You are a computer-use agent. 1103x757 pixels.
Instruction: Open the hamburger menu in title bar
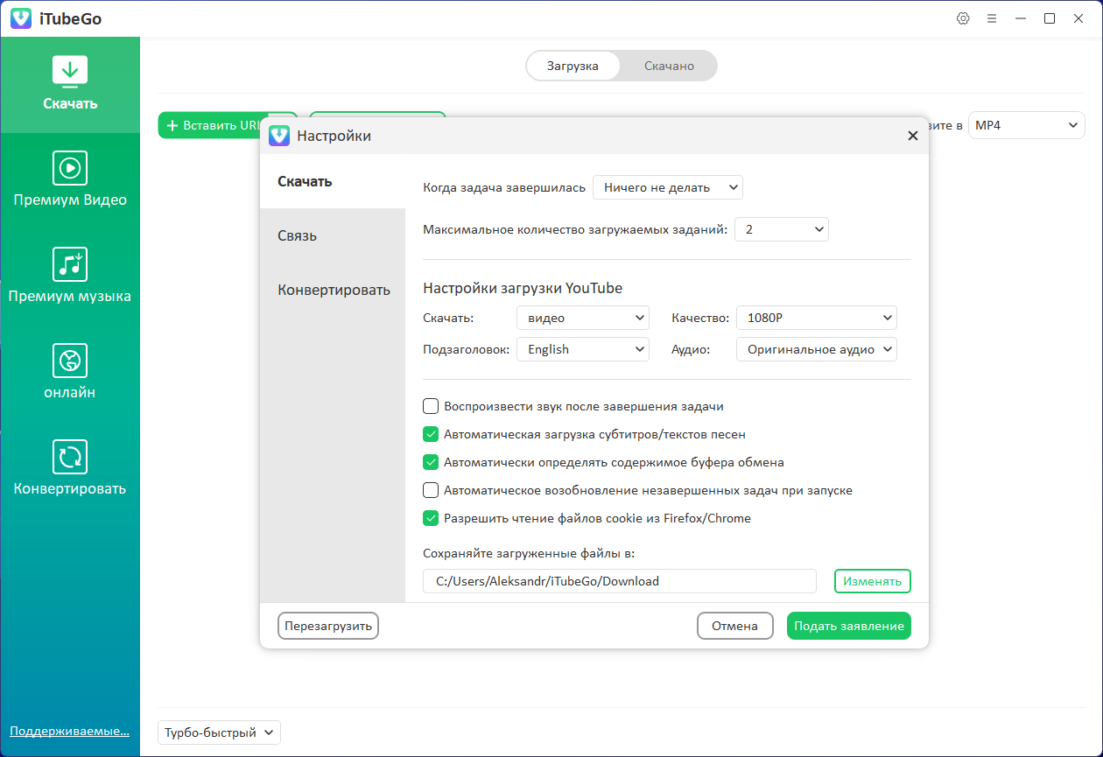click(x=992, y=18)
